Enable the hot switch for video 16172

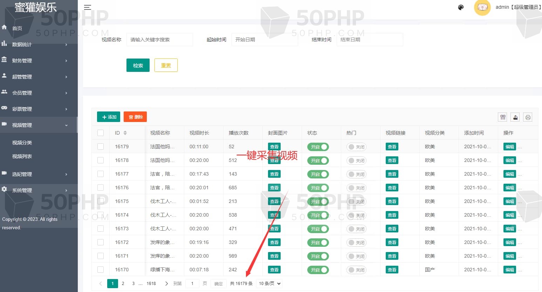pos(356,243)
